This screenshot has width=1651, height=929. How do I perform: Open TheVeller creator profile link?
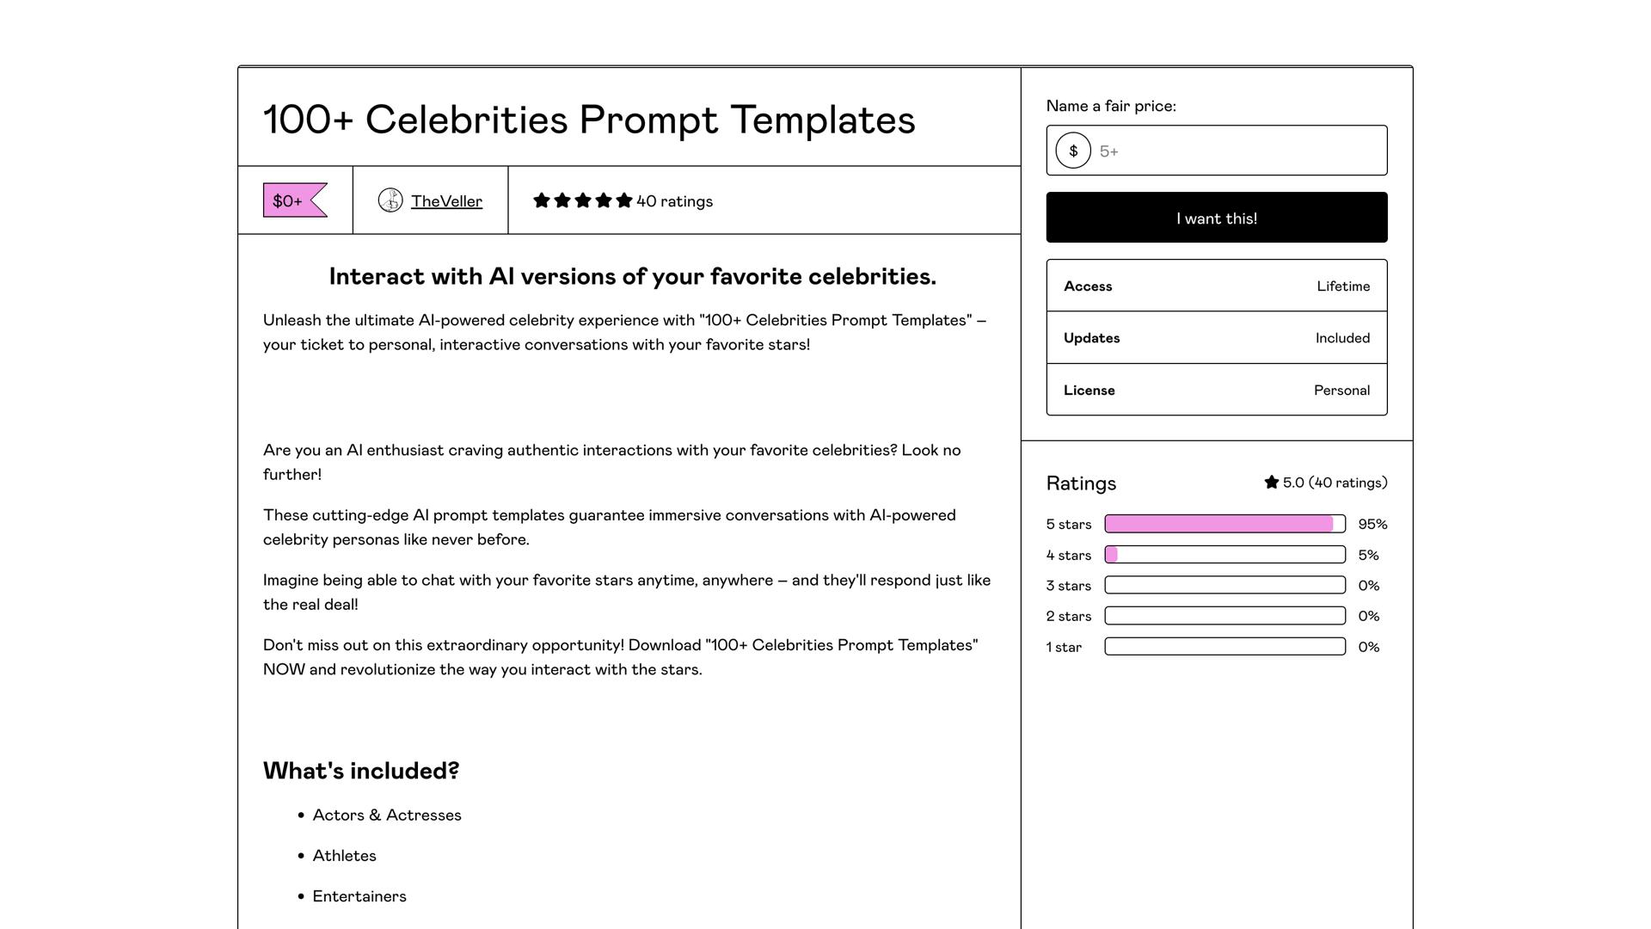tap(447, 200)
